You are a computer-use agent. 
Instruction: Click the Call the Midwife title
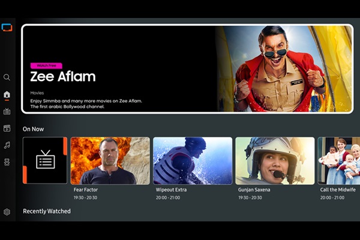coord(338,190)
